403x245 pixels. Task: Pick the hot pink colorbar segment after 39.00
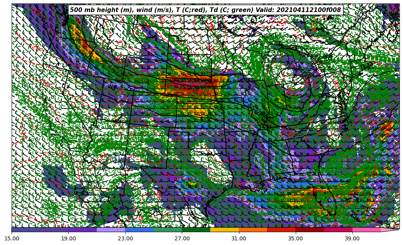coord(366,230)
